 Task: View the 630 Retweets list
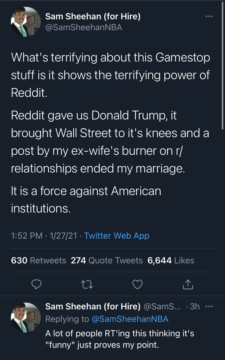[x=39, y=260]
